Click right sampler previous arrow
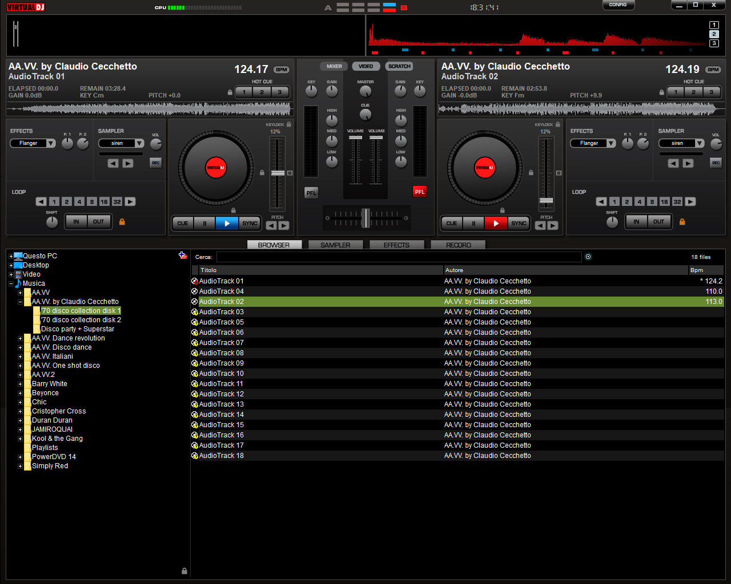Viewport: 731px width, 584px height. 673,164
